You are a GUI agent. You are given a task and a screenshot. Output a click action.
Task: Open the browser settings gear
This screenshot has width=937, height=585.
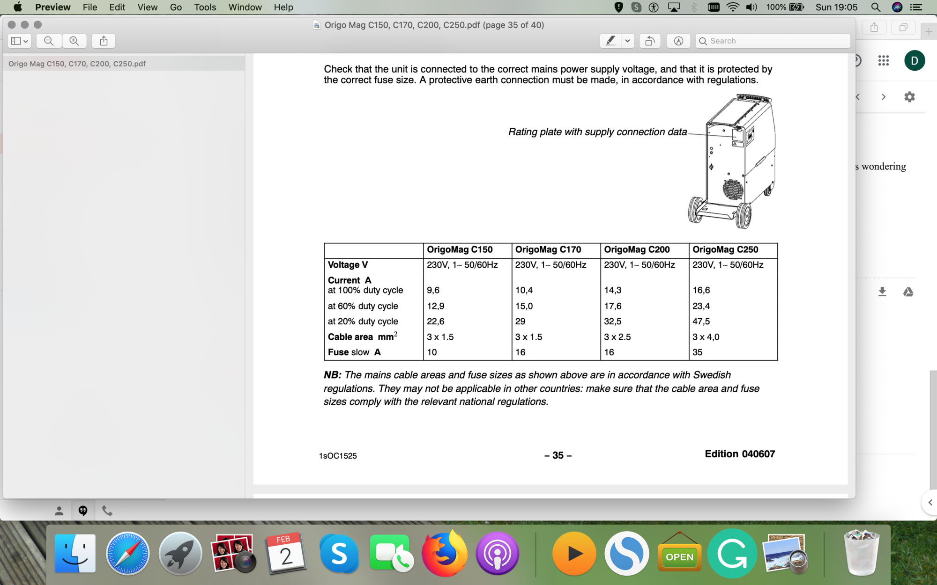(x=909, y=97)
